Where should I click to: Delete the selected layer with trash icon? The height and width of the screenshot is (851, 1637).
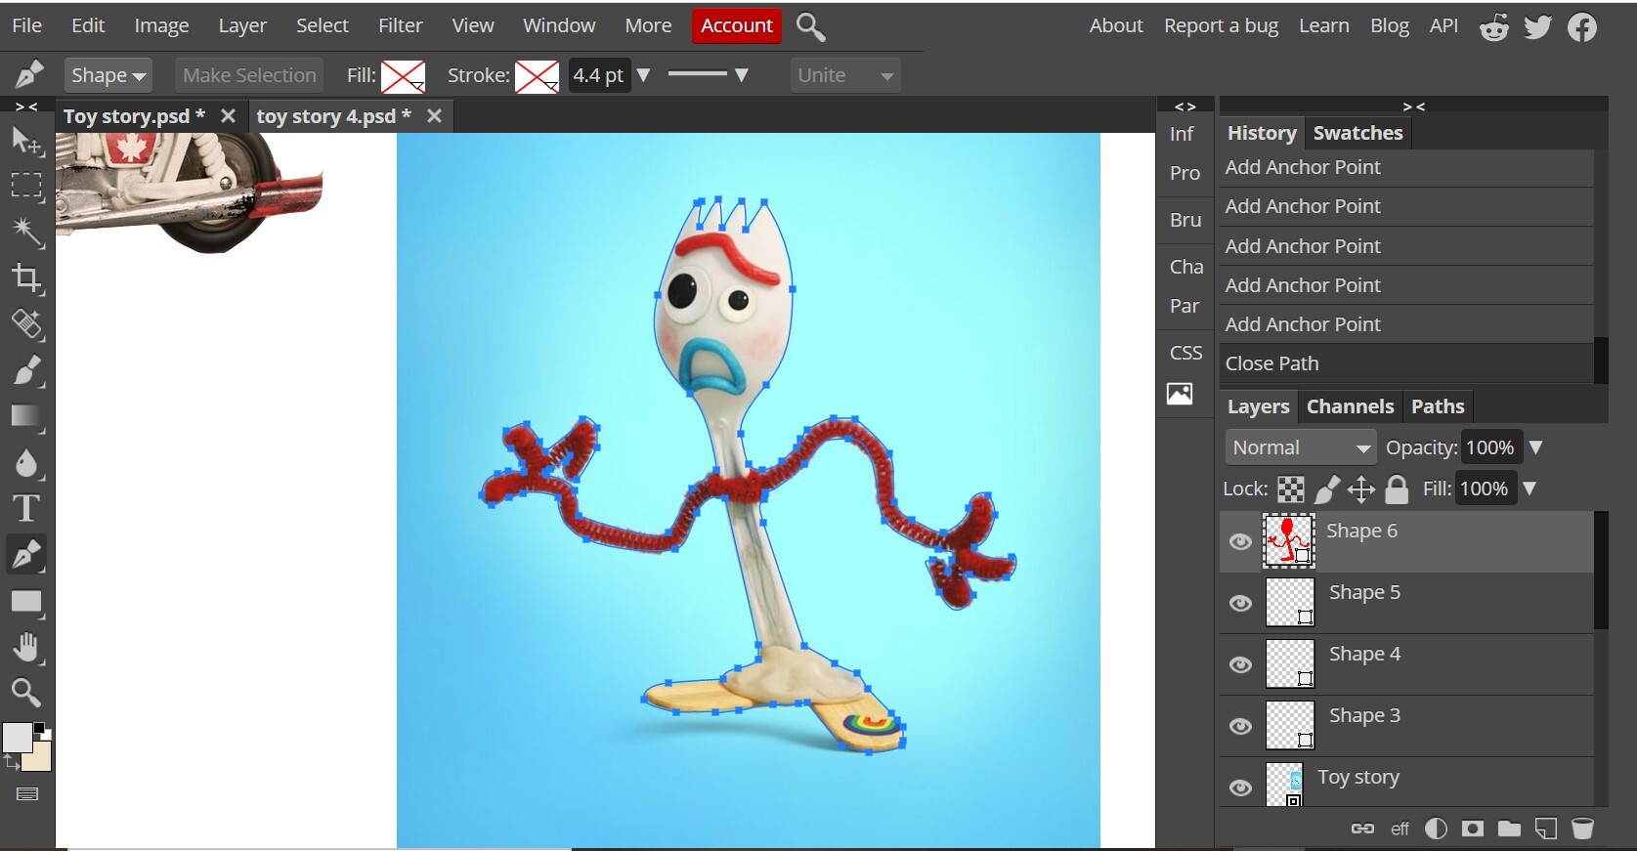pyautogui.click(x=1582, y=829)
